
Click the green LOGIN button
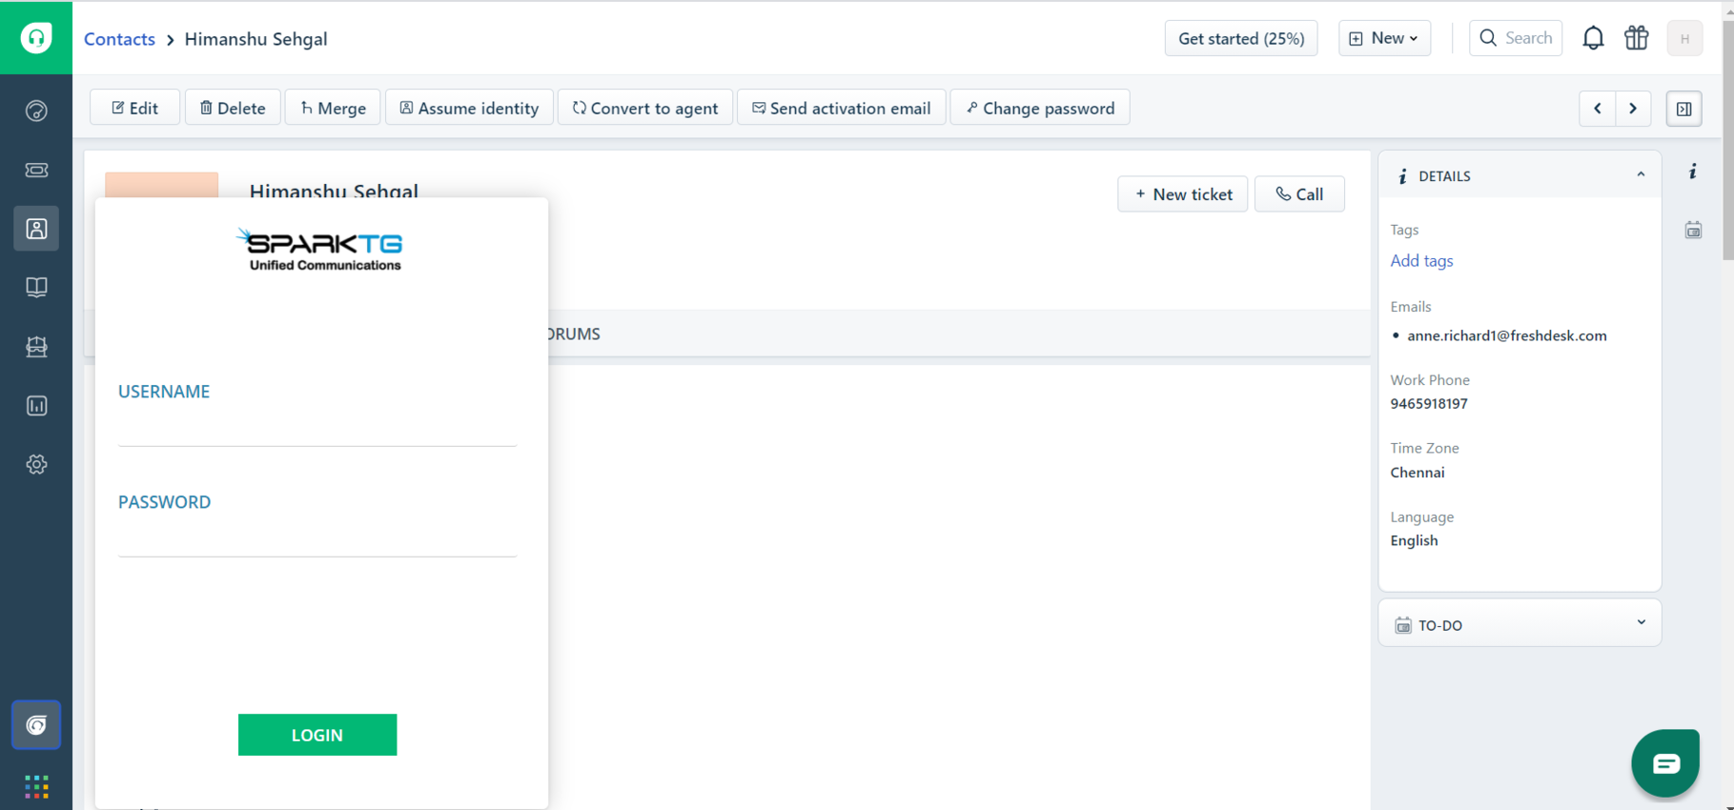(x=317, y=735)
